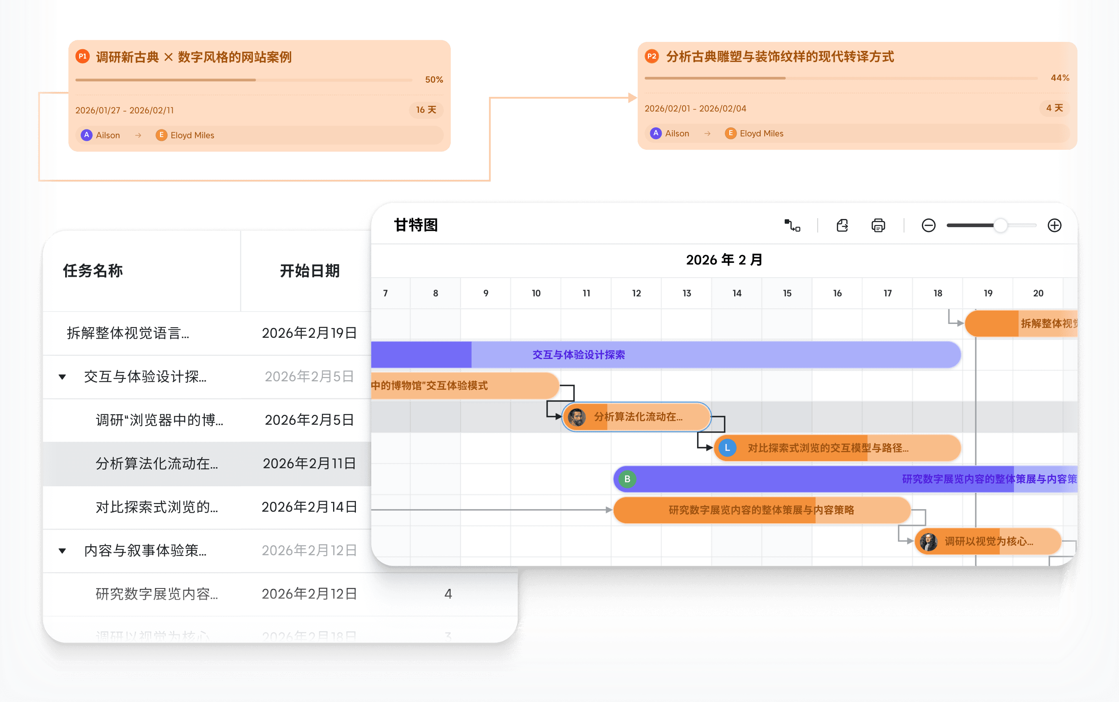Click the L assignee badge on 对比探索式浏览 bar
Screen dimensions: 1119x702
tap(727, 448)
